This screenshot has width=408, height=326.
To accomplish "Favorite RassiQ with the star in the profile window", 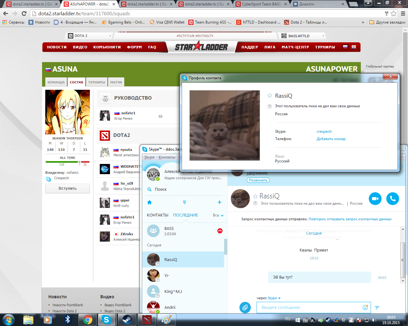I will click(x=270, y=96).
